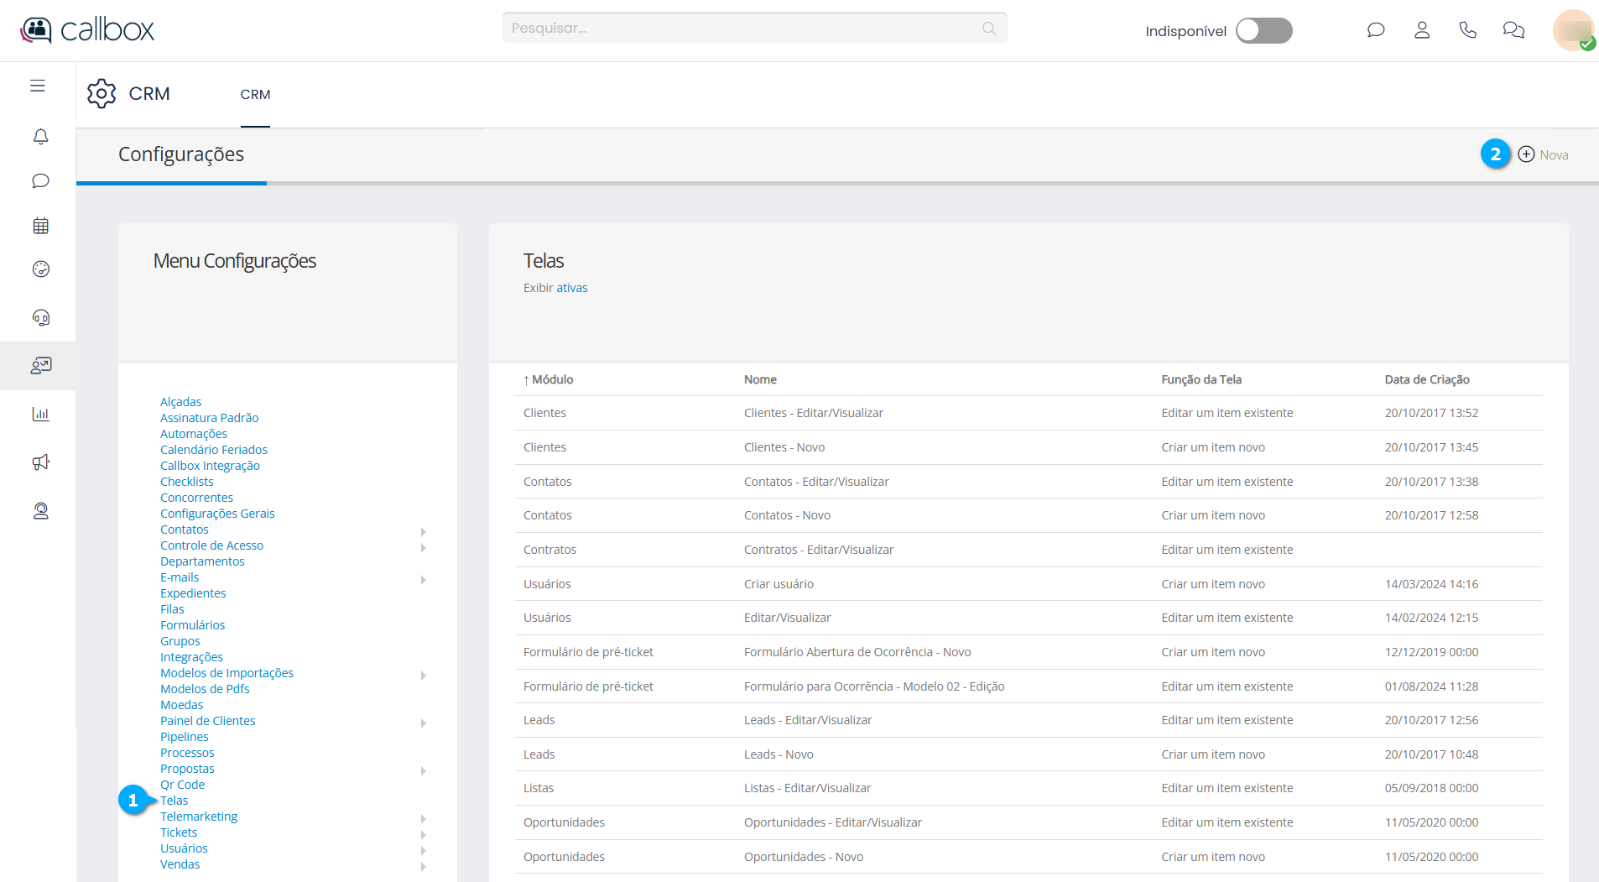
Task: Click in the Pesquisar search field
Action: tap(742, 29)
